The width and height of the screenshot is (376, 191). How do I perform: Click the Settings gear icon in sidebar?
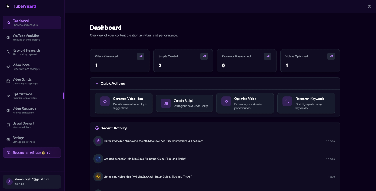click(x=8, y=139)
